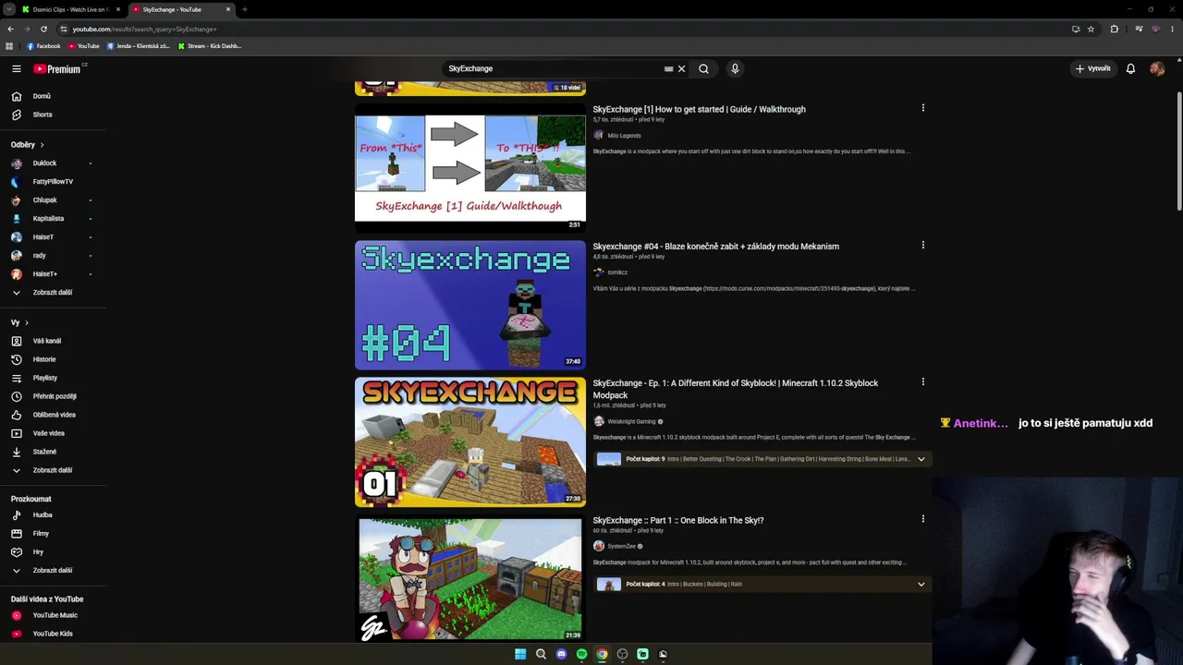Open the Facebook bookmark
Viewport: 1183px width, 665px height.
coord(43,46)
